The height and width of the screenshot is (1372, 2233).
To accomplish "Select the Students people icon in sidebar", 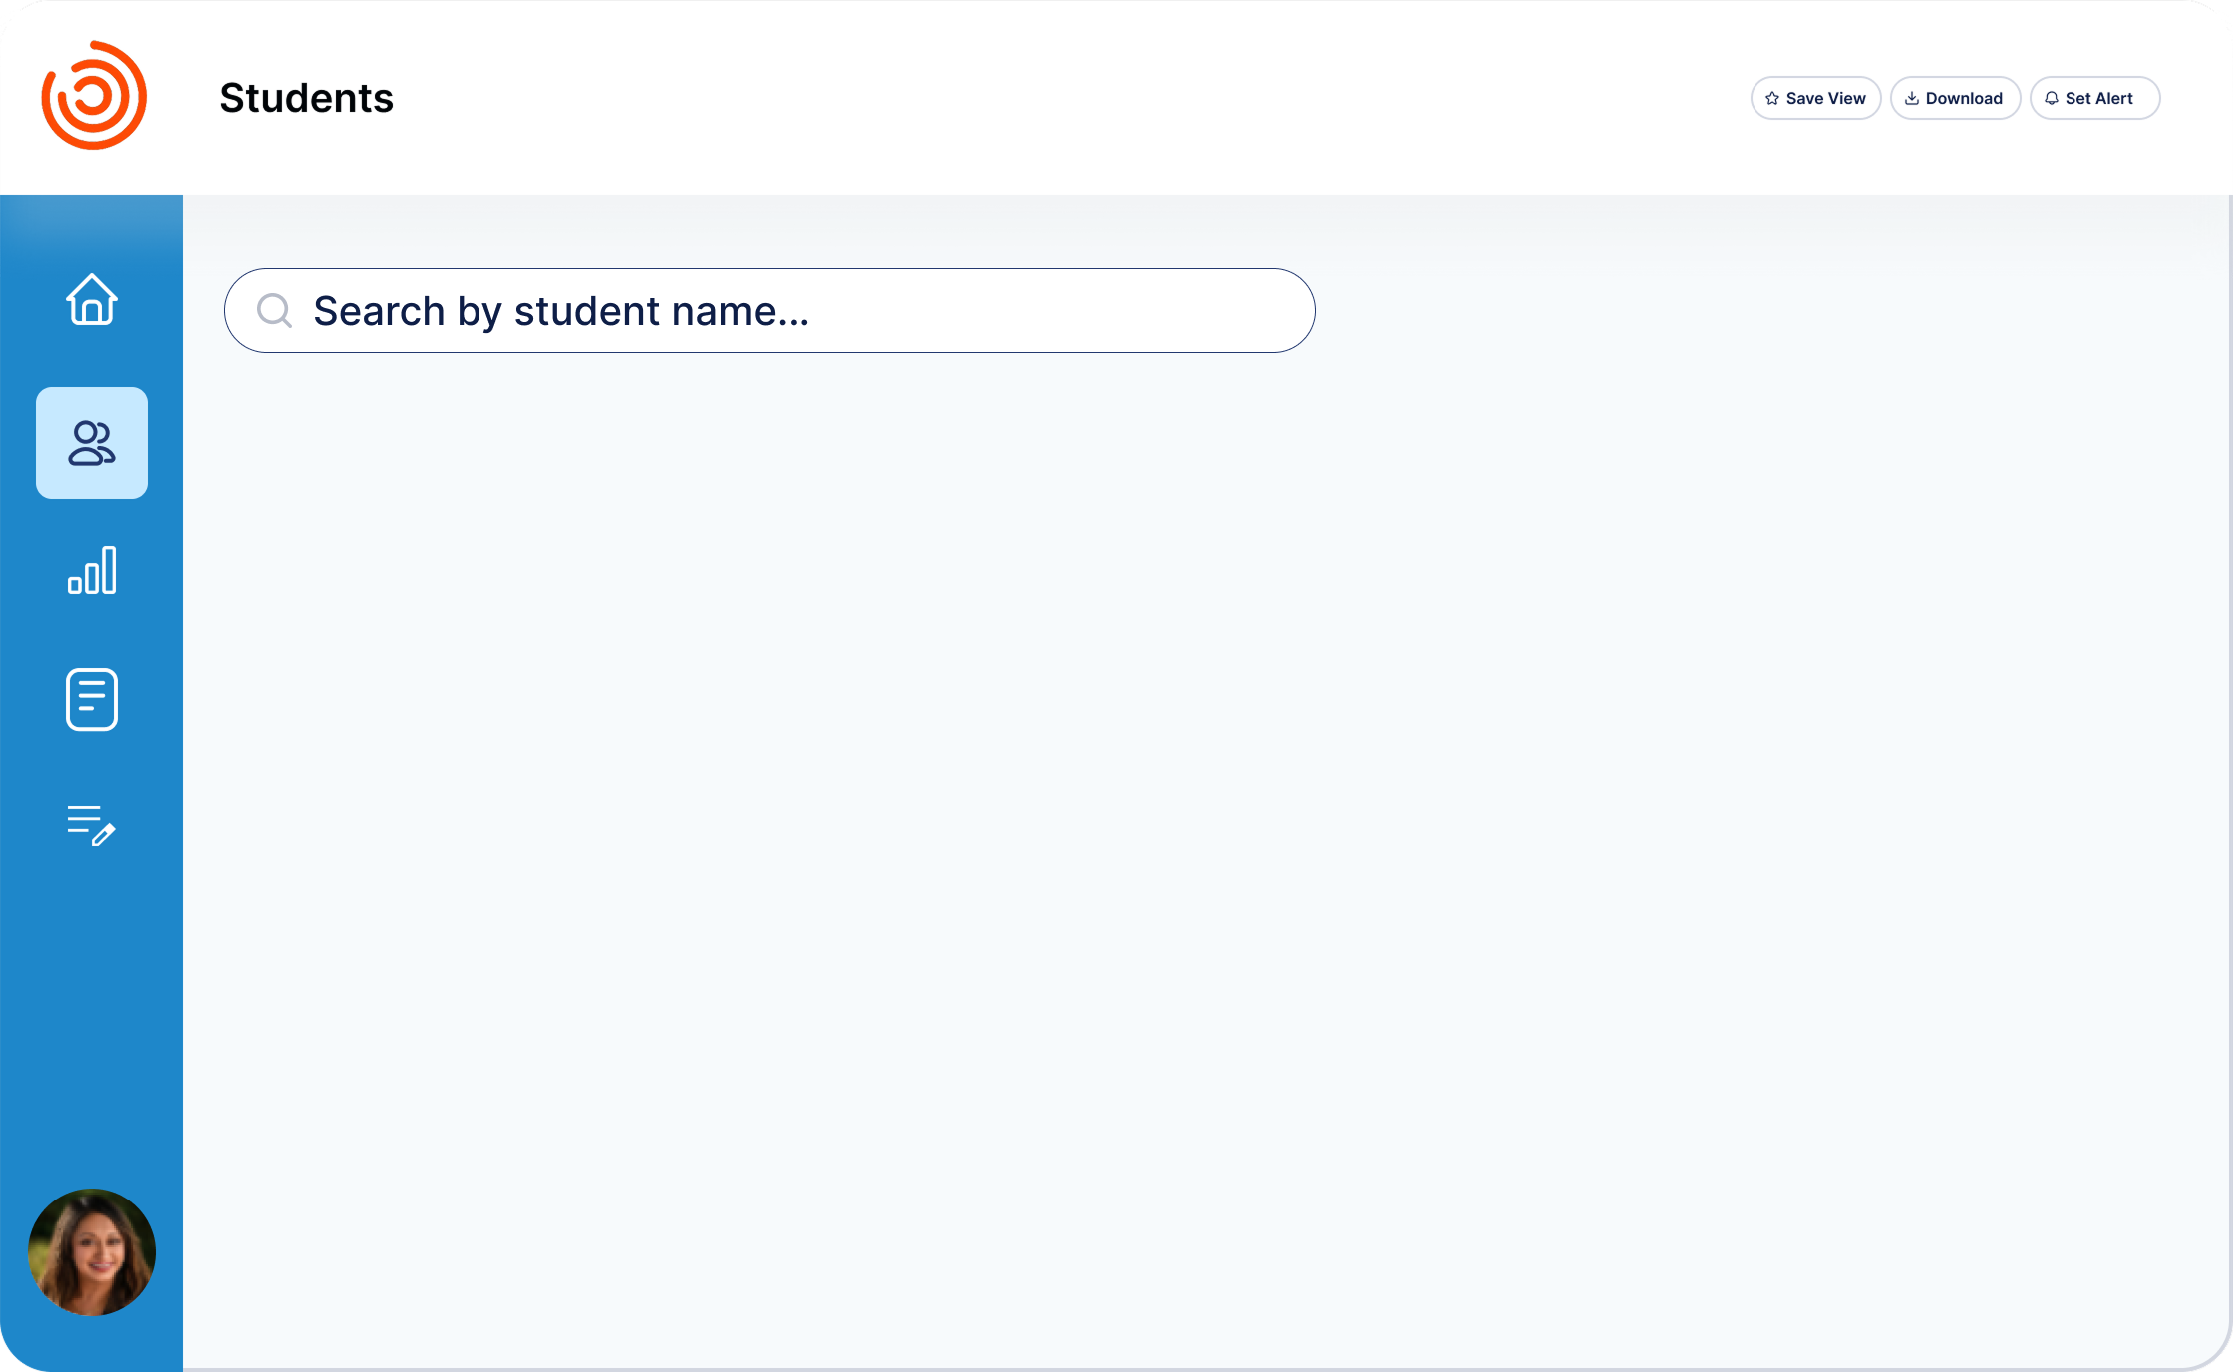I will 92,443.
